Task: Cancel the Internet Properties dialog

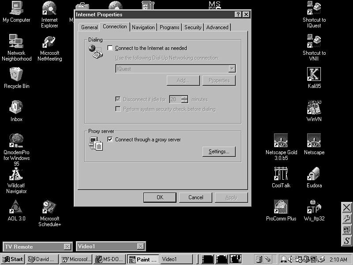Action: [x=195, y=197]
